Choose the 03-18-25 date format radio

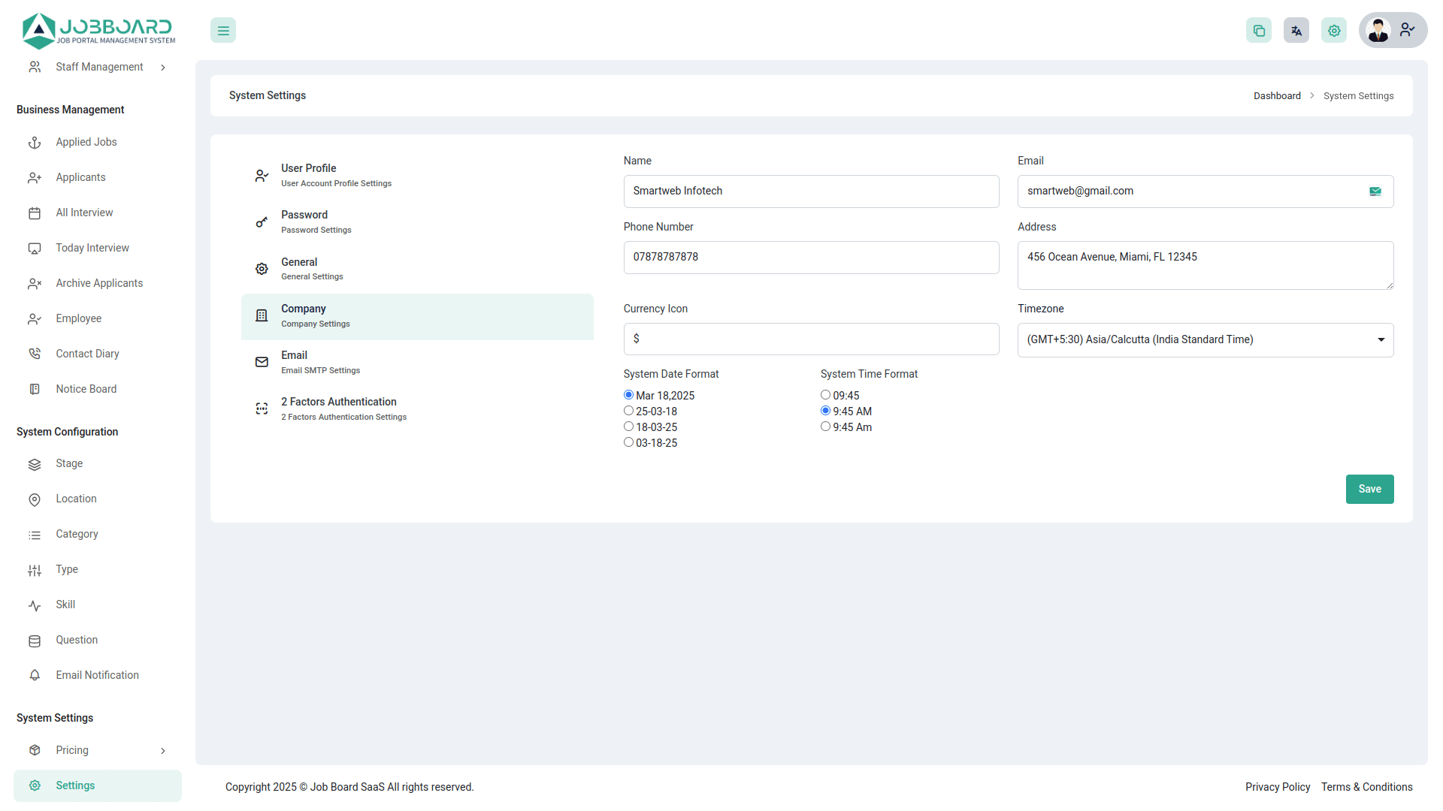tap(629, 442)
